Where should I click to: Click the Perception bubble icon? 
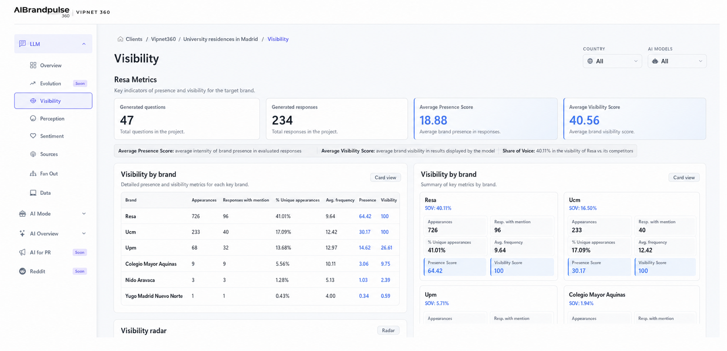[x=33, y=118]
